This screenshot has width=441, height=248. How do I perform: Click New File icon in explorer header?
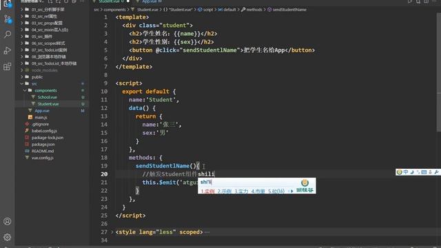coord(50,1)
